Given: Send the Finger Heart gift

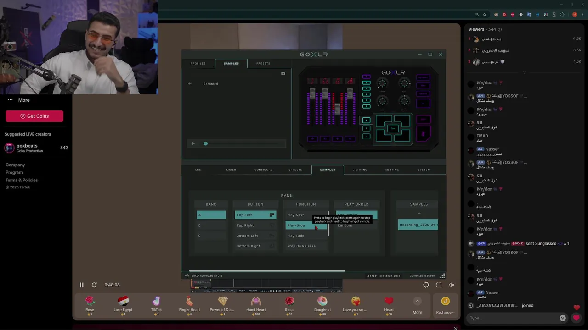Looking at the screenshot, I should click(x=189, y=305).
